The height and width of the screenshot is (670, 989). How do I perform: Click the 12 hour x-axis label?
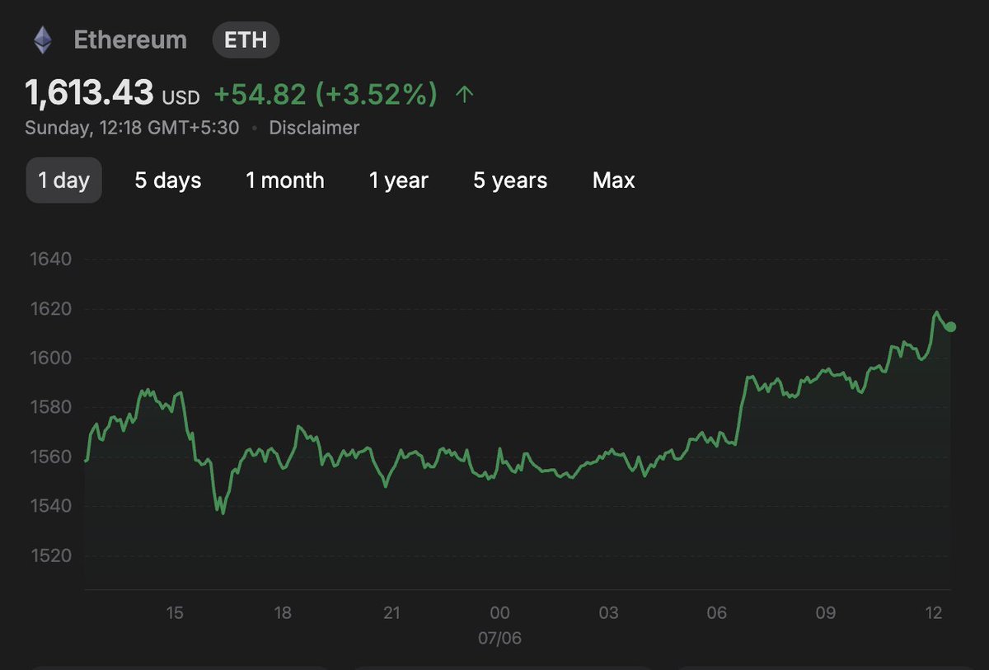coord(934,612)
